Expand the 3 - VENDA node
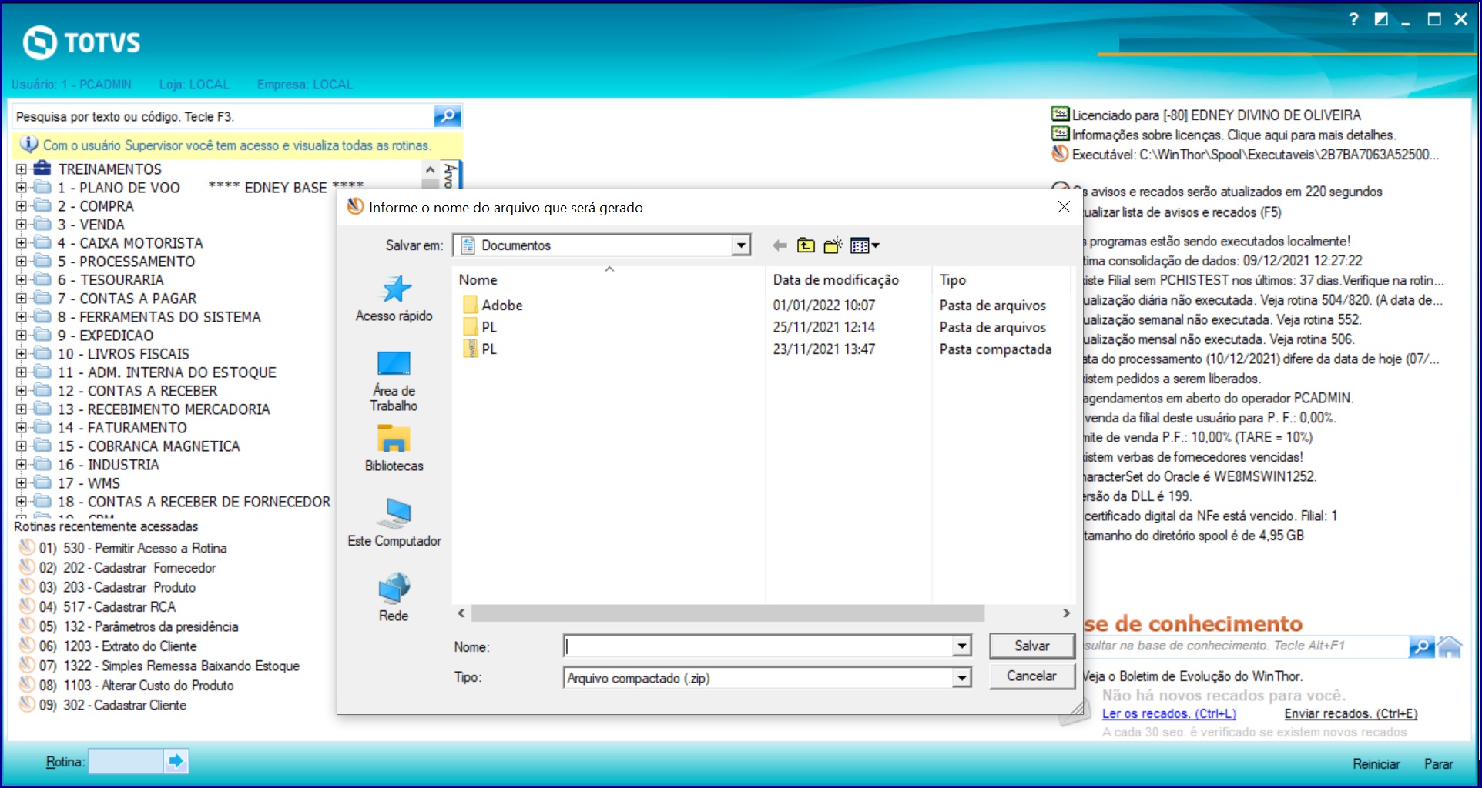The width and height of the screenshot is (1482, 788). 22,225
